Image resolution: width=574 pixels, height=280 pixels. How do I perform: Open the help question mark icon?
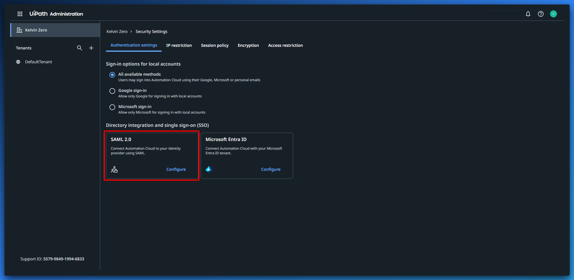[541, 14]
